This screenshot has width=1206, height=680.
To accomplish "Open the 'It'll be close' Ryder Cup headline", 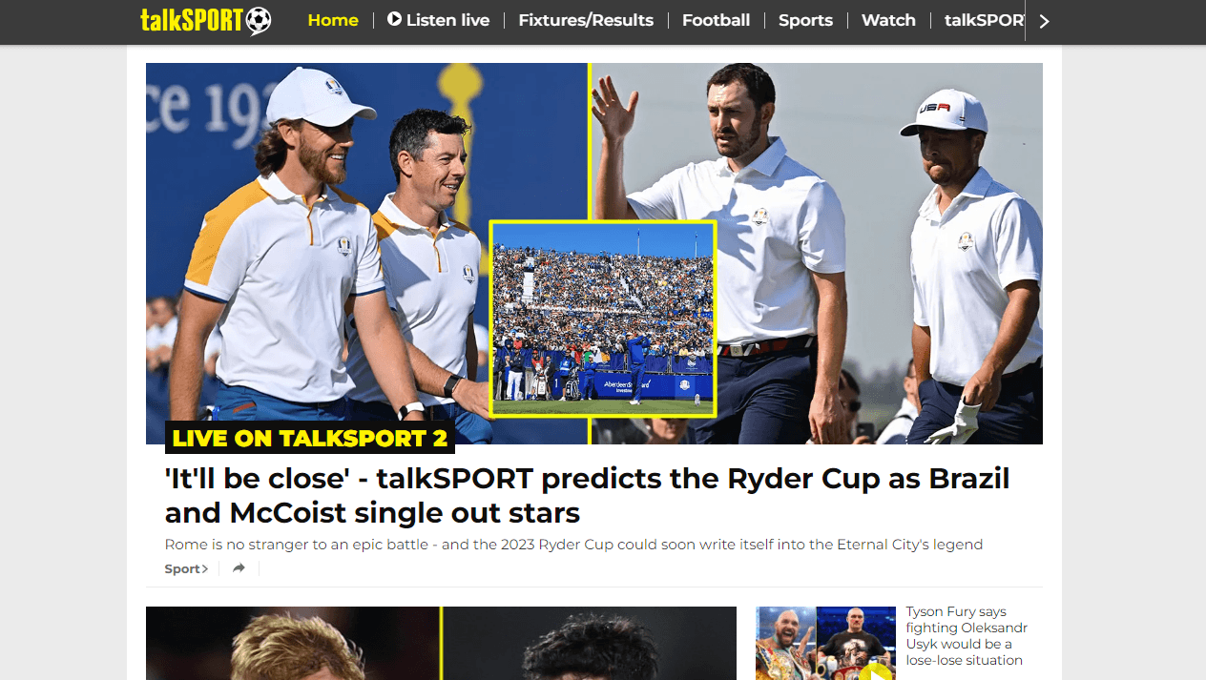I will (x=587, y=495).
